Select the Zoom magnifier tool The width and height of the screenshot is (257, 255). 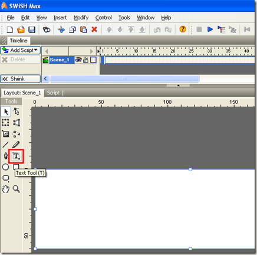coord(16,189)
